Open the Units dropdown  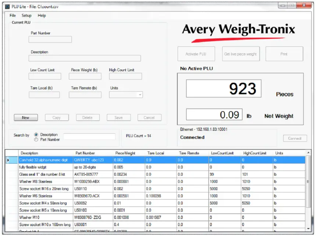(140, 94)
